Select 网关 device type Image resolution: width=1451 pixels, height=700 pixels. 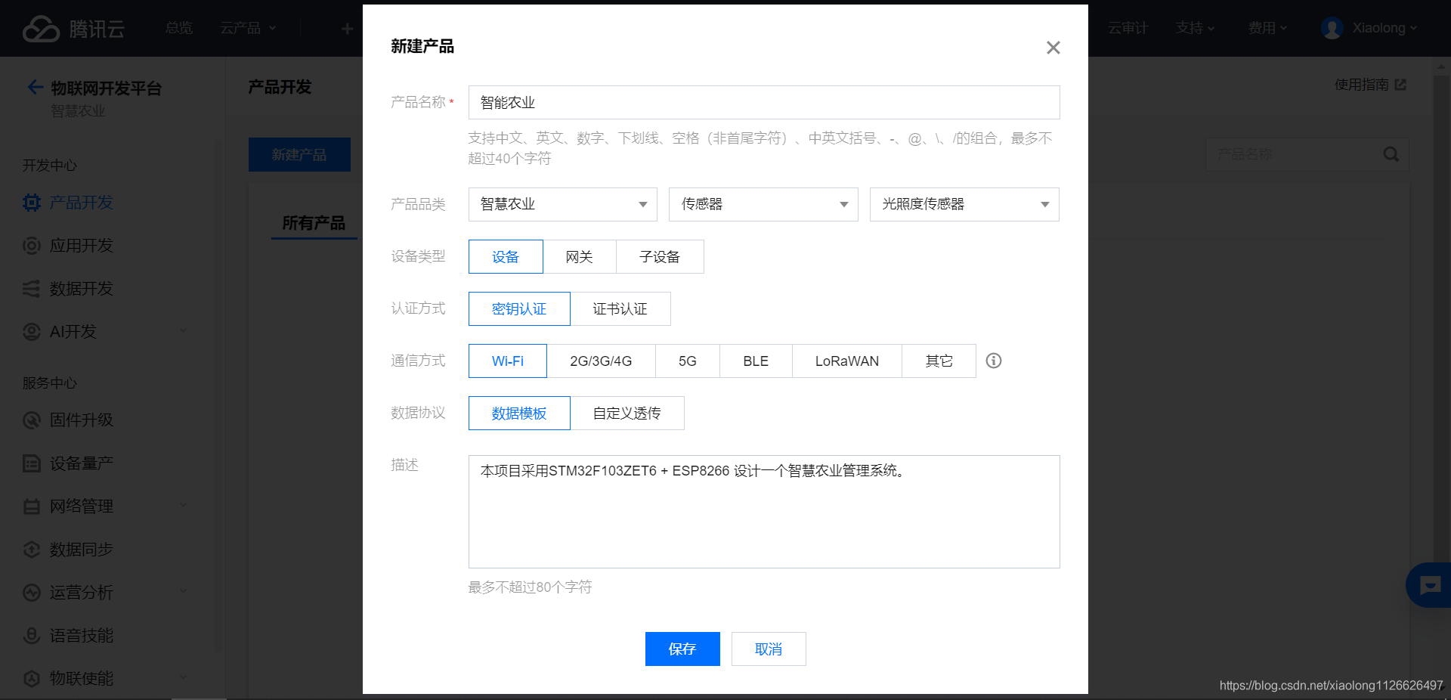coord(580,257)
